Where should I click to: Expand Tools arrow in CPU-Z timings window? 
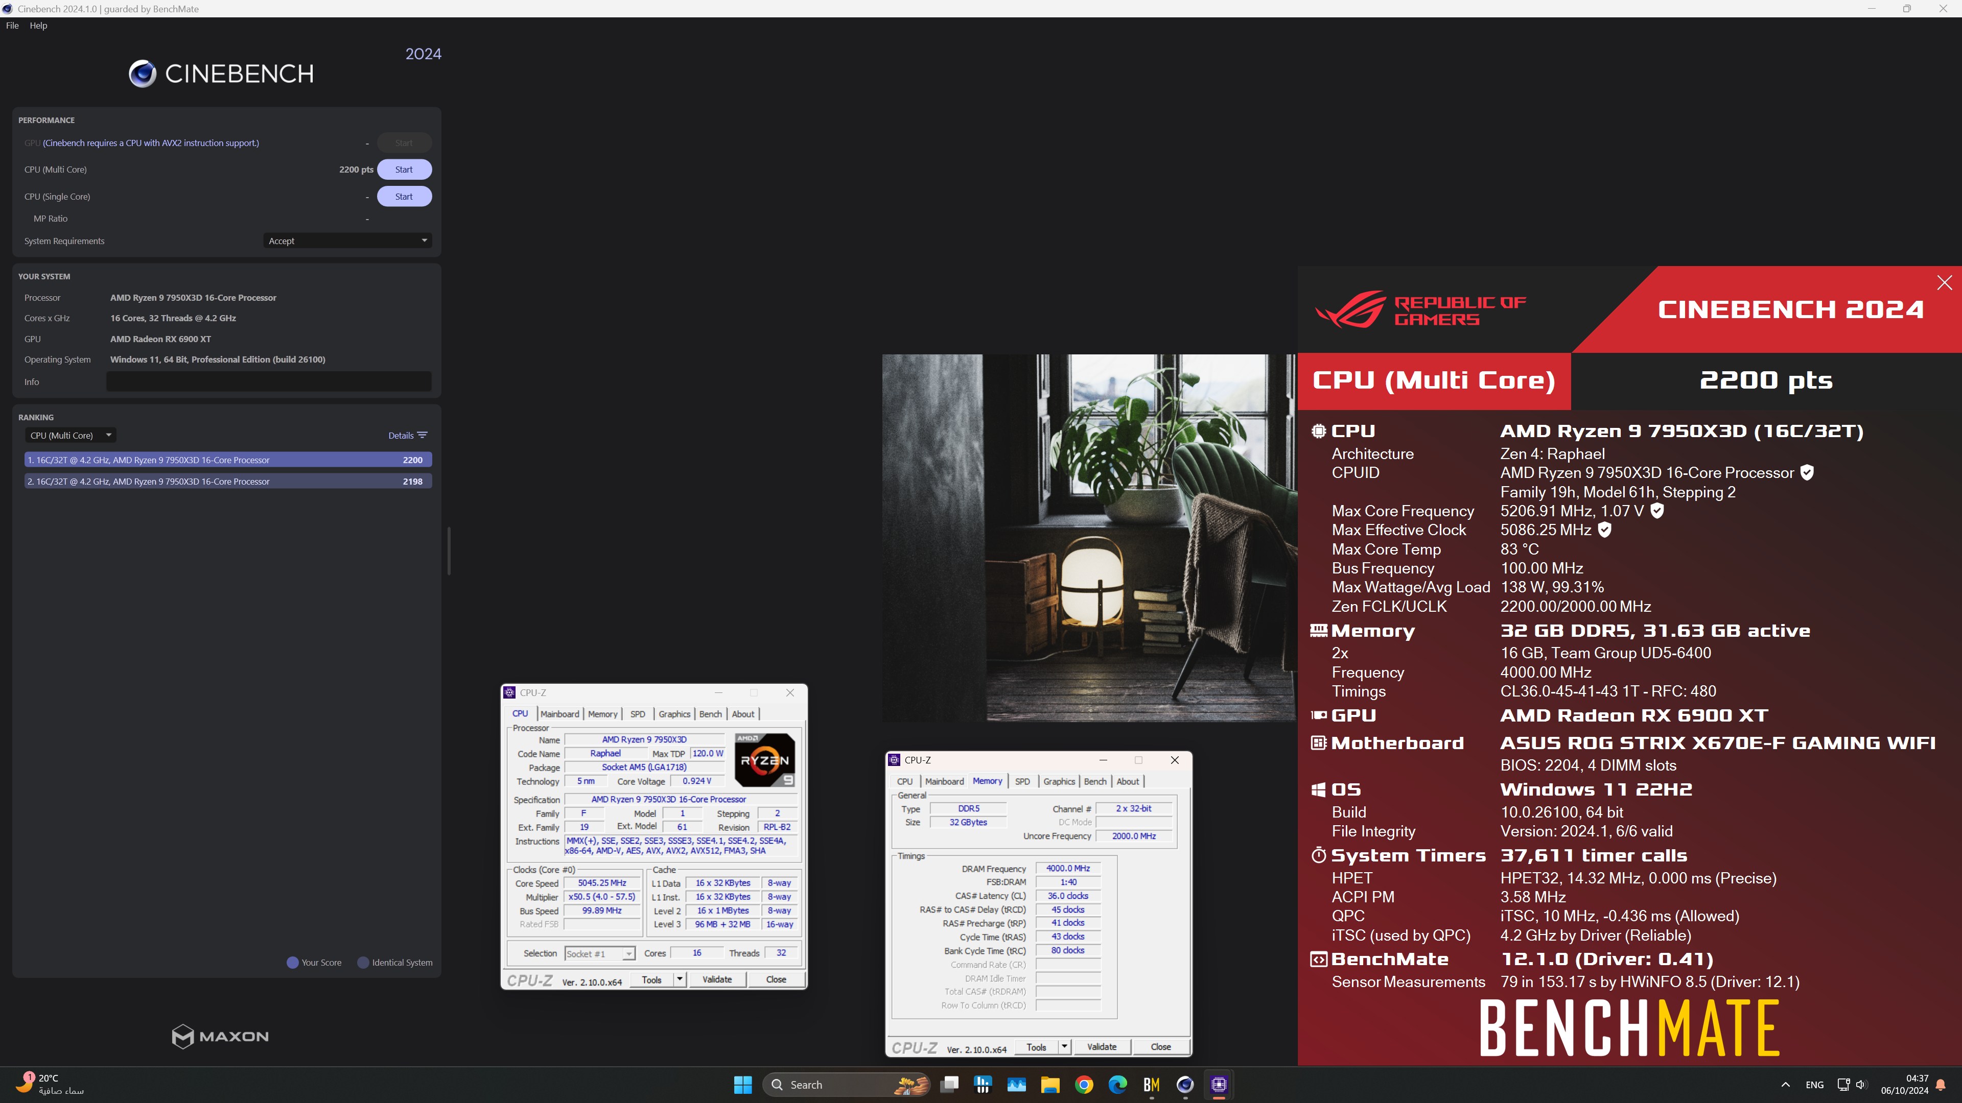[1064, 1047]
